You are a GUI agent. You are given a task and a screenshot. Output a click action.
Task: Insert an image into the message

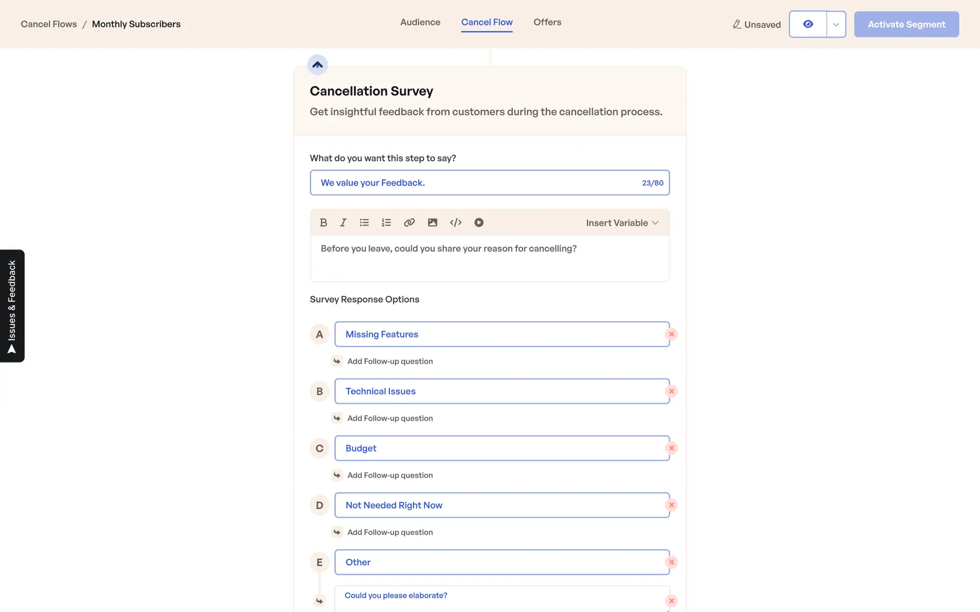point(432,222)
